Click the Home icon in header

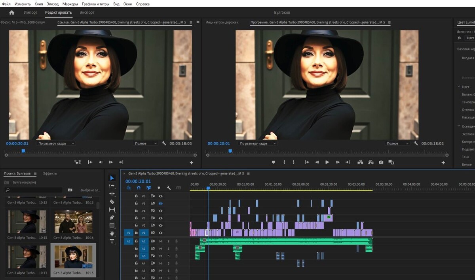11,13
